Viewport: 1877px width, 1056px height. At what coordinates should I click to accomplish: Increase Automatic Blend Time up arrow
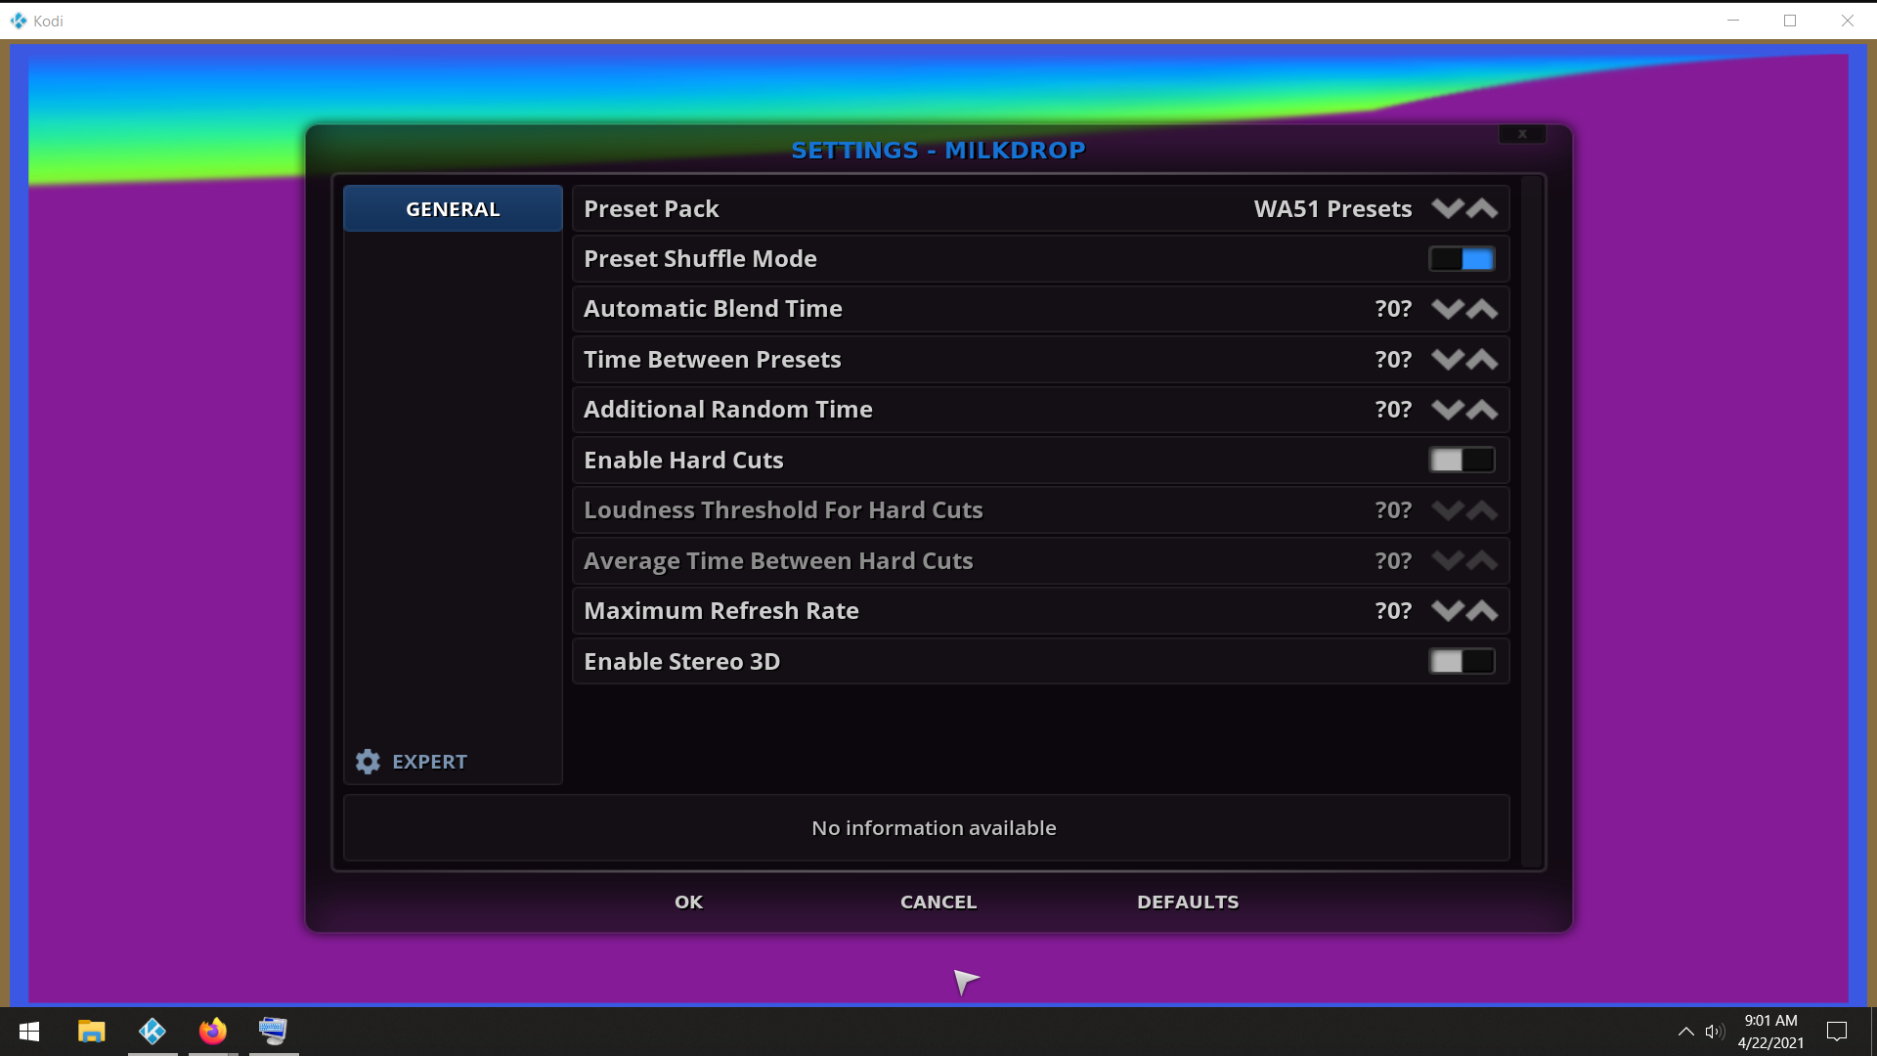1482,309
